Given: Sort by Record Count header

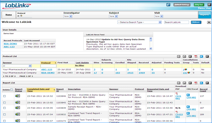Looking at the screenshot, I should coord(203,90).
